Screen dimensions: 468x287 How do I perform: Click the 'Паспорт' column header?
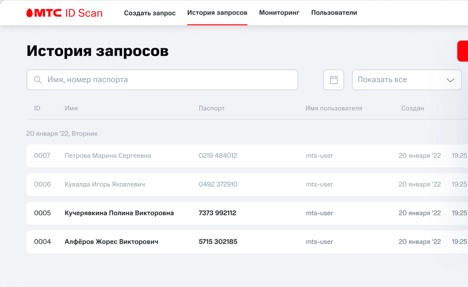coord(211,109)
